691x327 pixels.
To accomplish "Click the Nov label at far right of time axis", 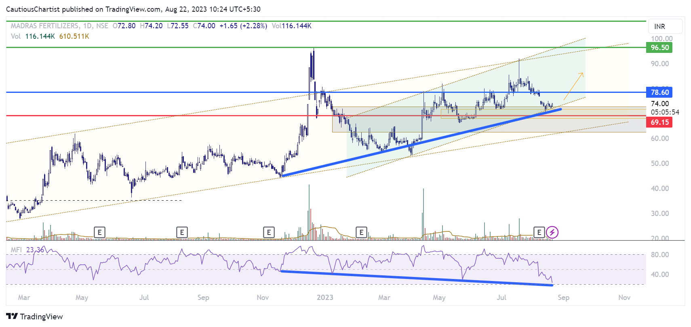I will point(624,298).
